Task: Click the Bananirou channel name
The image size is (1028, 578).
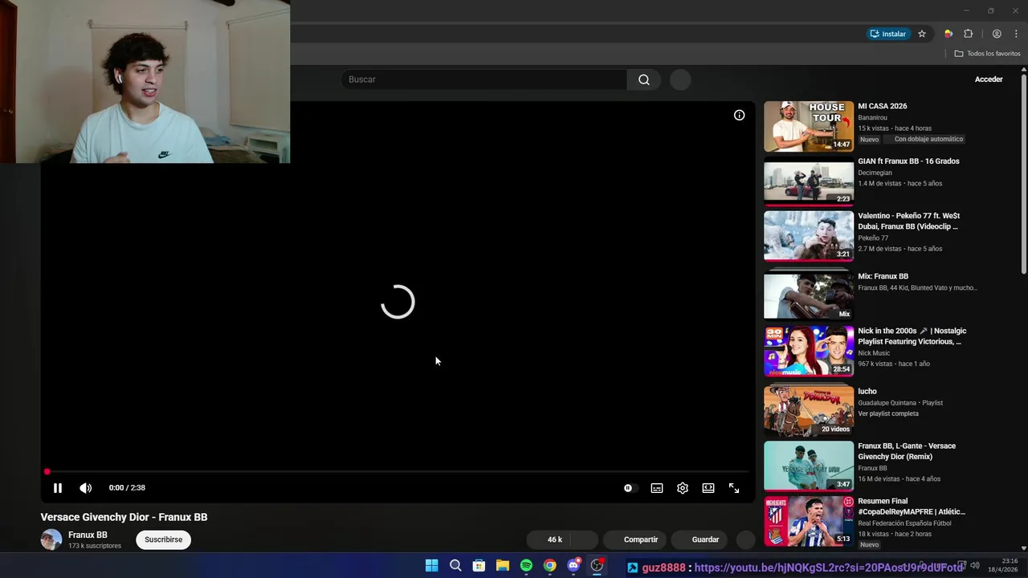Action: click(x=872, y=117)
